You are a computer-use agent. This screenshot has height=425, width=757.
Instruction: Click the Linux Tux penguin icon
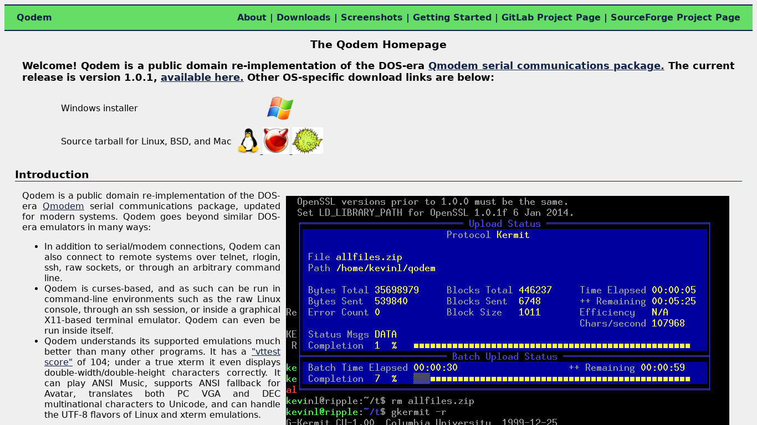[x=248, y=141]
